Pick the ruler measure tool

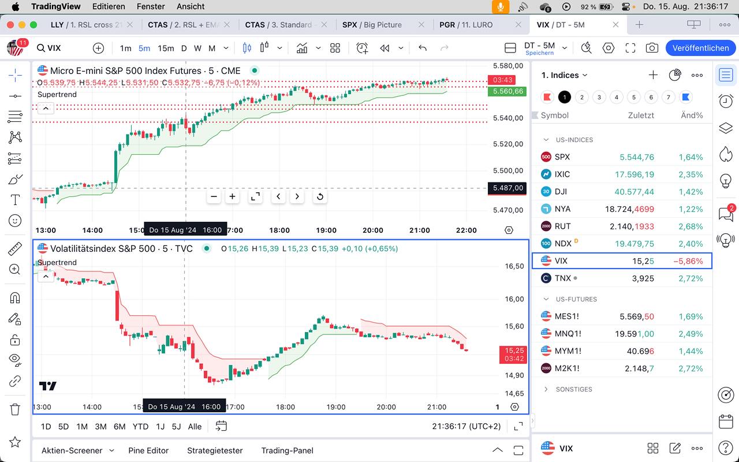15,249
